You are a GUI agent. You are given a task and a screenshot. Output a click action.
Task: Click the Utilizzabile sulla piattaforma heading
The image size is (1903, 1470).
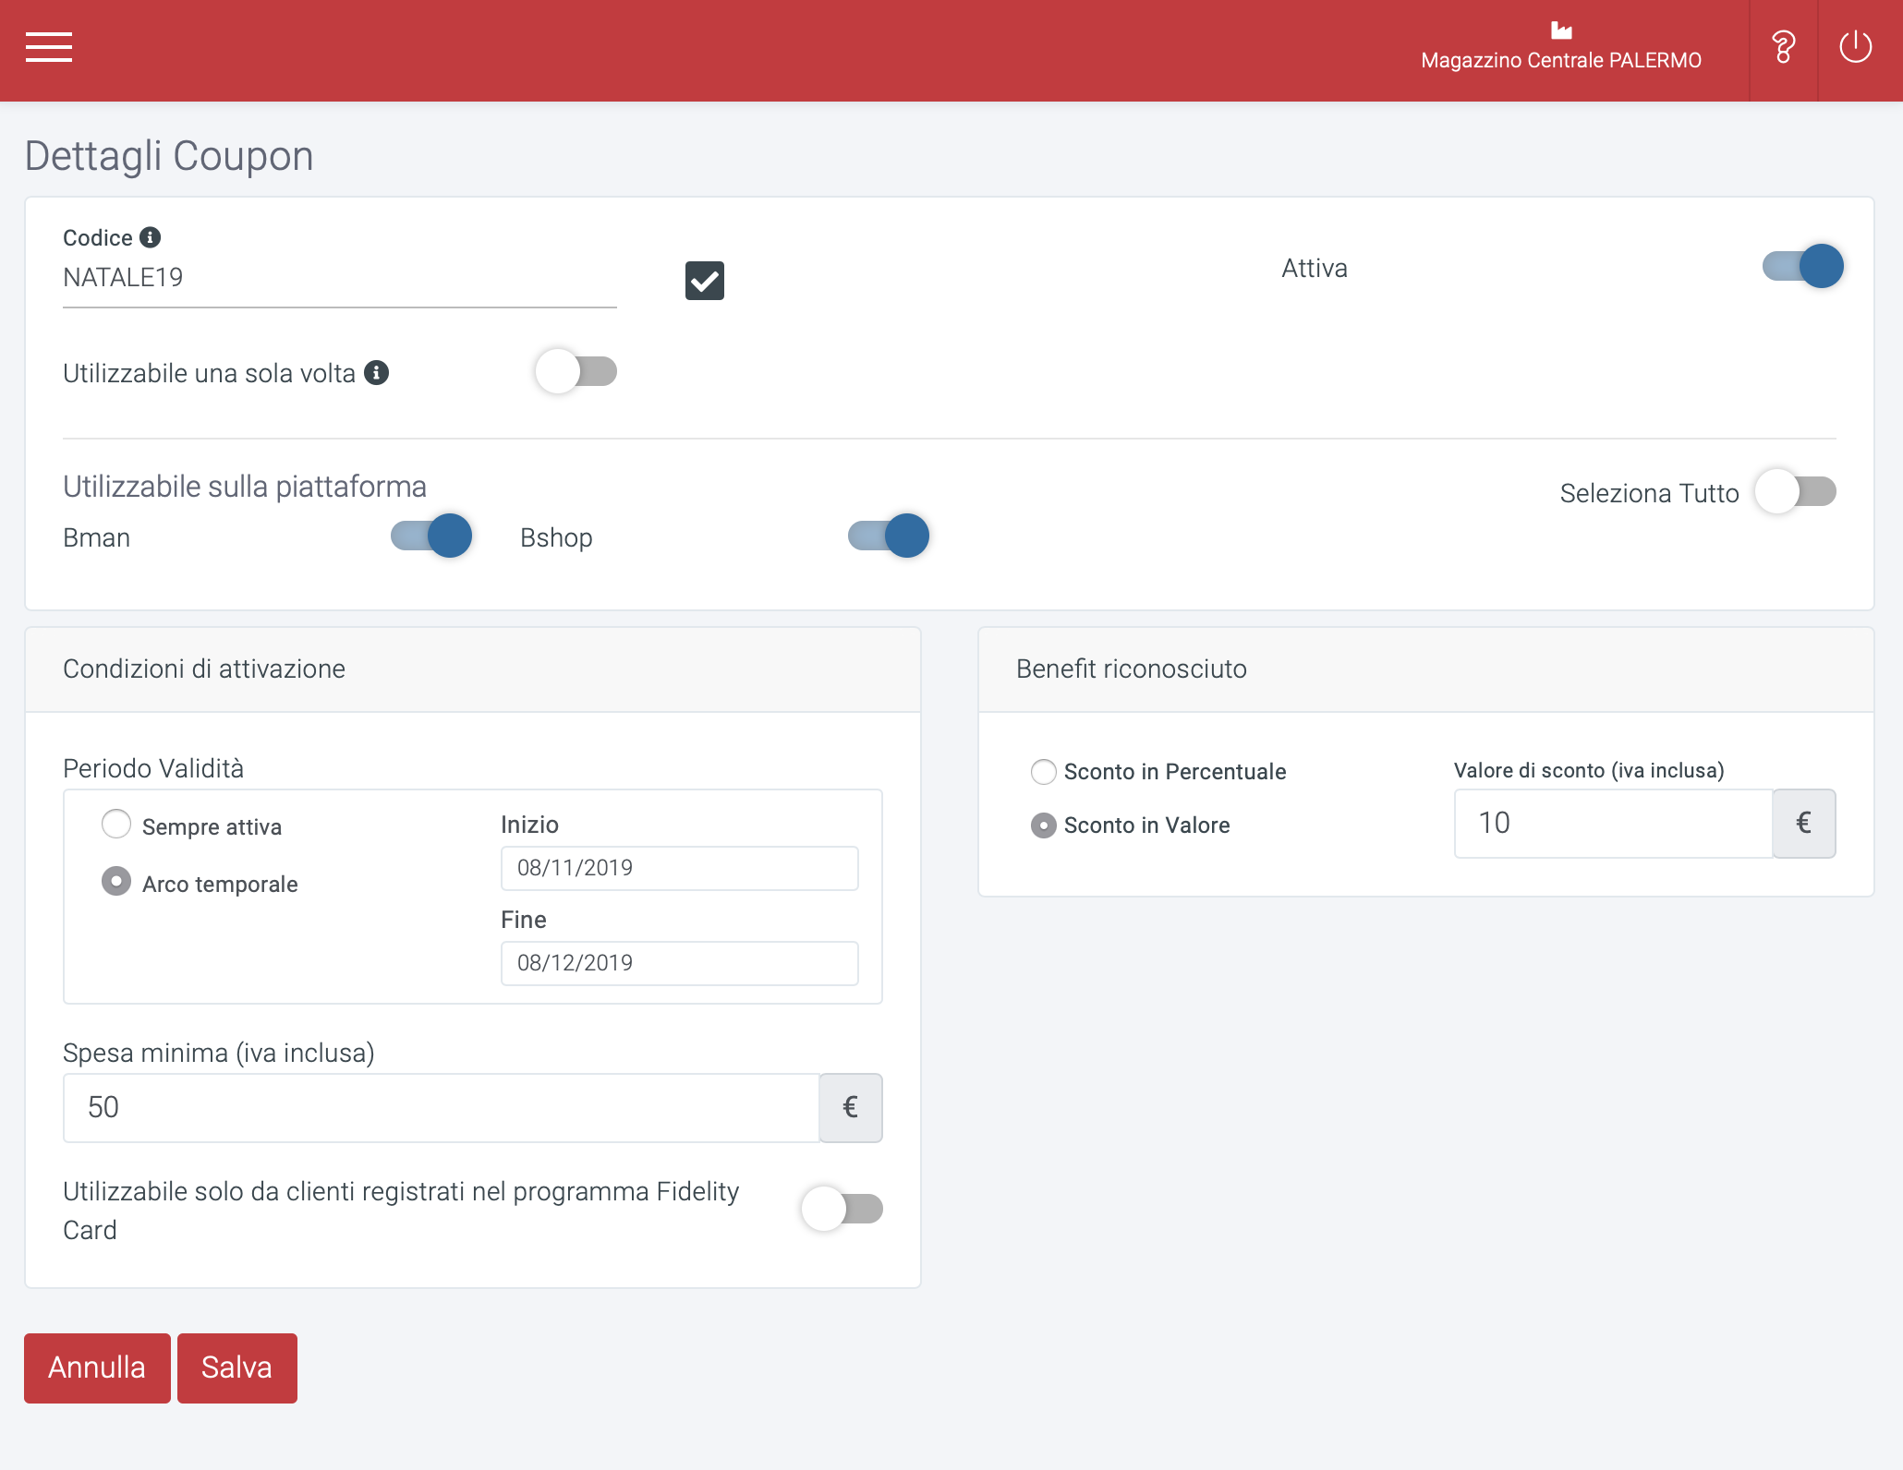(245, 487)
